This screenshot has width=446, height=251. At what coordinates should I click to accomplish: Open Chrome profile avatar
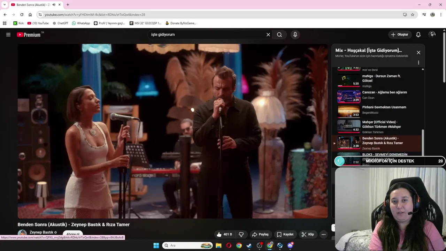(x=432, y=15)
